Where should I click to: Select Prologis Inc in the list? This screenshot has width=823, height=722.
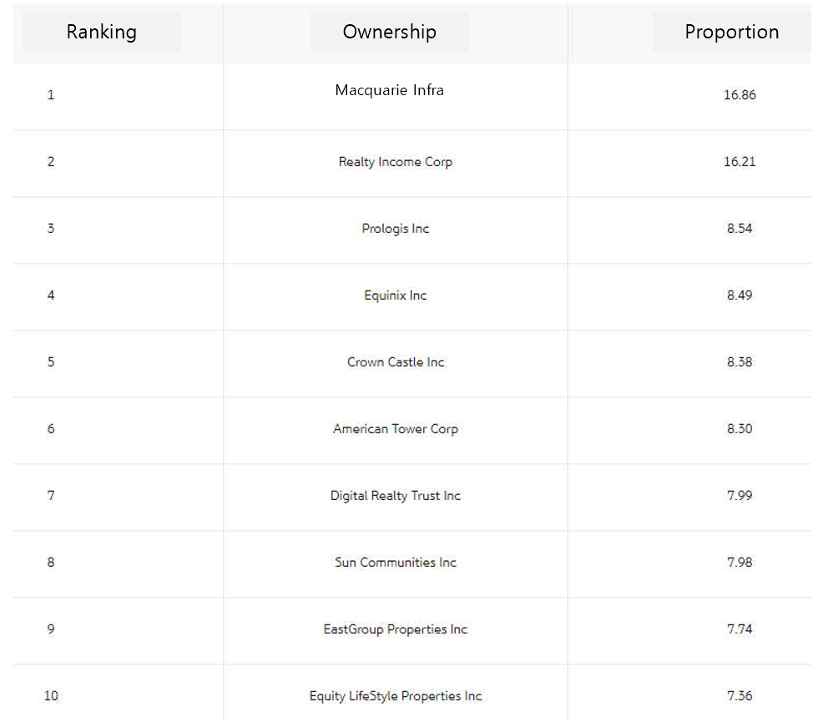pyautogui.click(x=396, y=228)
